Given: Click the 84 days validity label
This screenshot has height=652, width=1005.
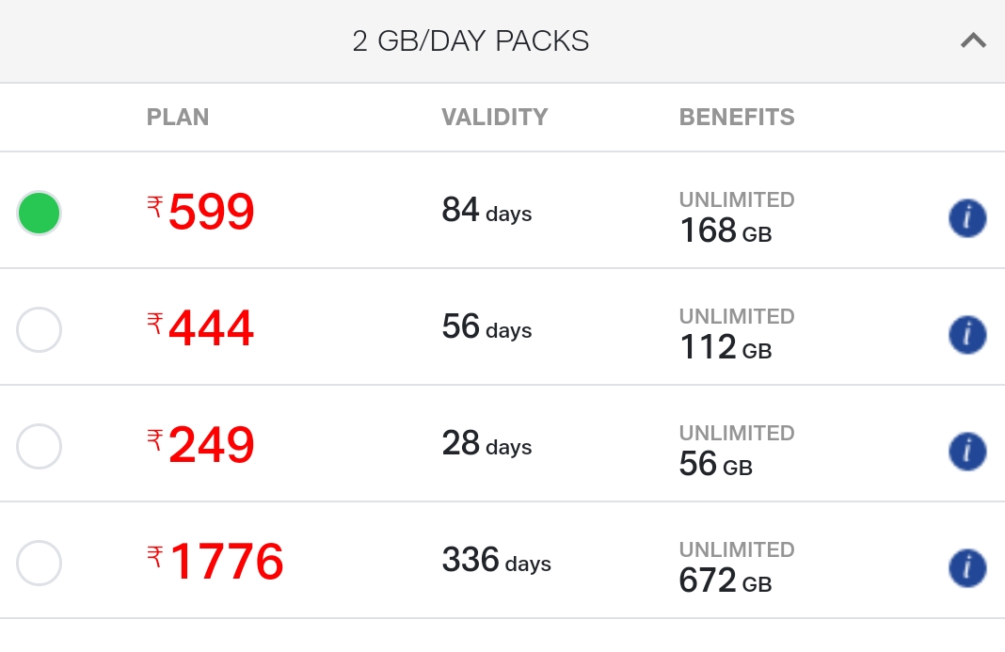Looking at the screenshot, I should pos(486,212).
